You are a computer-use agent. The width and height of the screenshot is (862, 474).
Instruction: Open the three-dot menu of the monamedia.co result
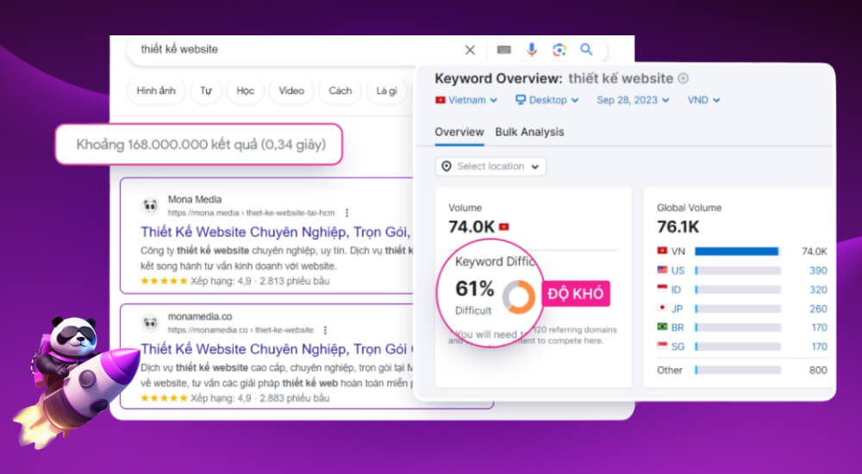tap(326, 330)
